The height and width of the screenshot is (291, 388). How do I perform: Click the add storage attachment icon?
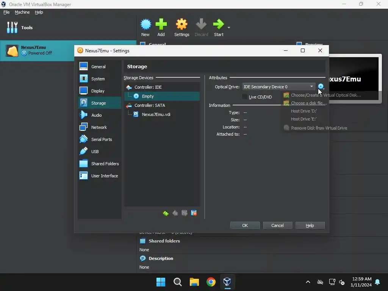click(185, 213)
